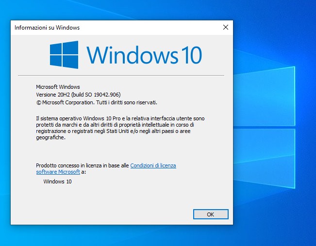The width and height of the screenshot is (316, 246).
Task: Click the paragraph starting 'Il sistema operativo'
Action: pyautogui.click(x=120, y=128)
